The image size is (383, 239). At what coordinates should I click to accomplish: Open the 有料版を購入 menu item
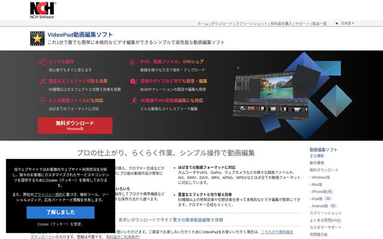[x=281, y=24]
